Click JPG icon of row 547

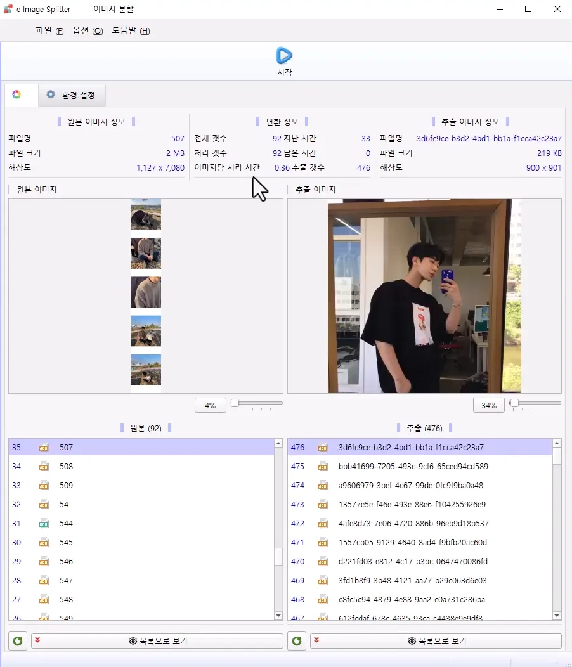(x=44, y=581)
